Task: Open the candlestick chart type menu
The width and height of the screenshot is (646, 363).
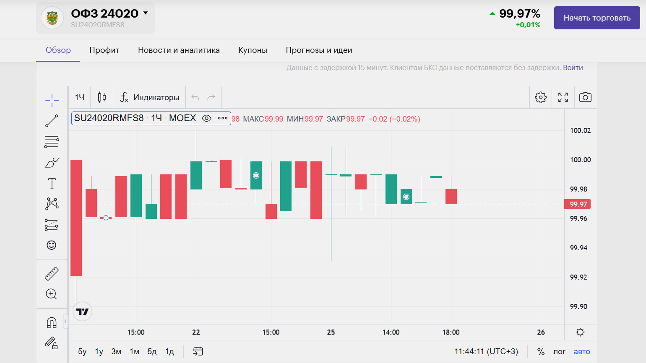Action: click(x=102, y=98)
